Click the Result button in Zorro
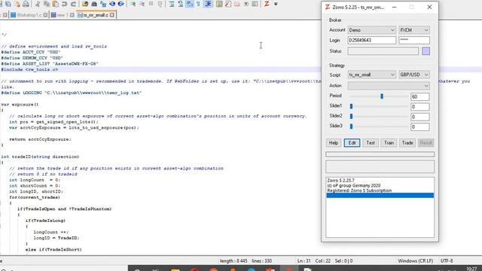 (x=426, y=143)
